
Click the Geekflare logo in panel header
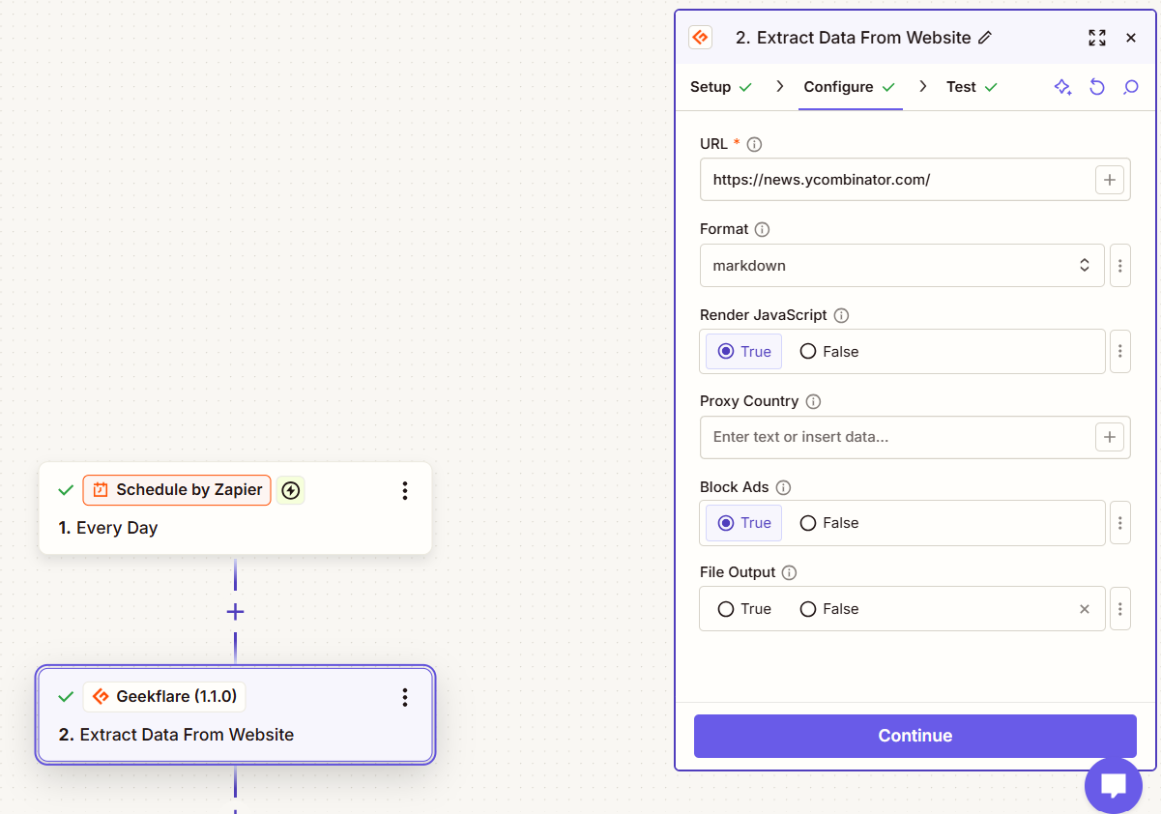[700, 38]
